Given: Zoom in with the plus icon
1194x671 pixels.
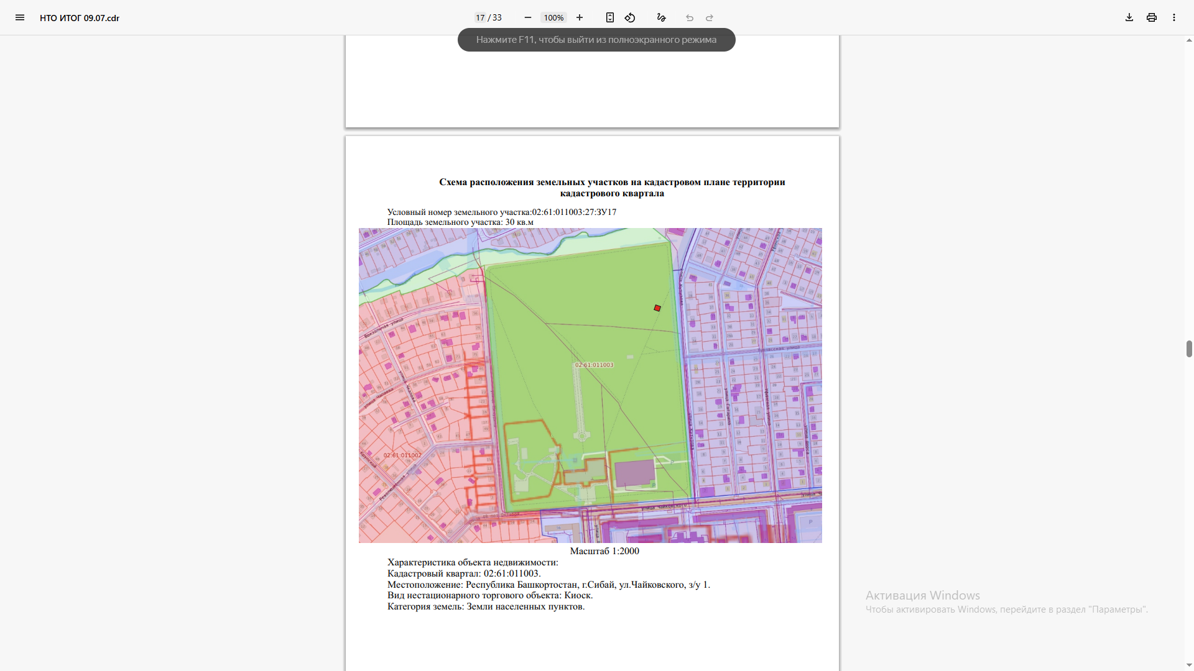Looking at the screenshot, I should 580,17.
